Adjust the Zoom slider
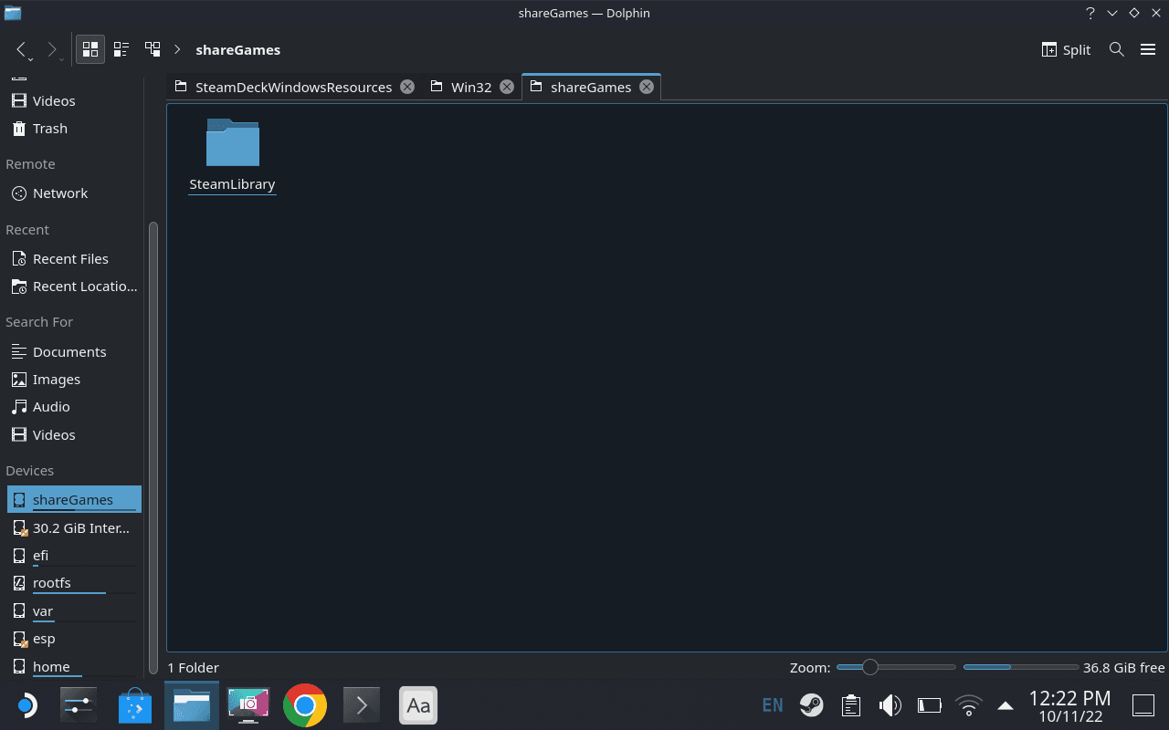The height and width of the screenshot is (730, 1169). click(896, 667)
